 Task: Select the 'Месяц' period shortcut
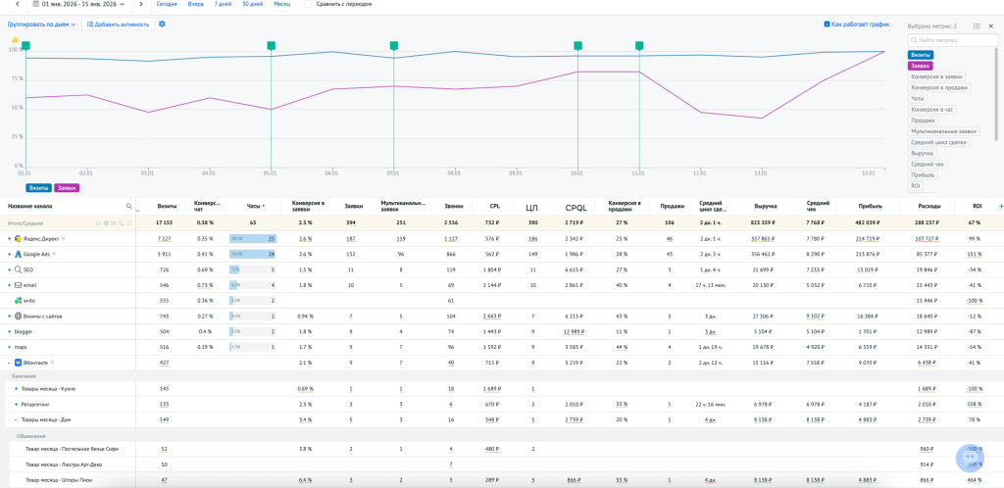coord(281,4)
